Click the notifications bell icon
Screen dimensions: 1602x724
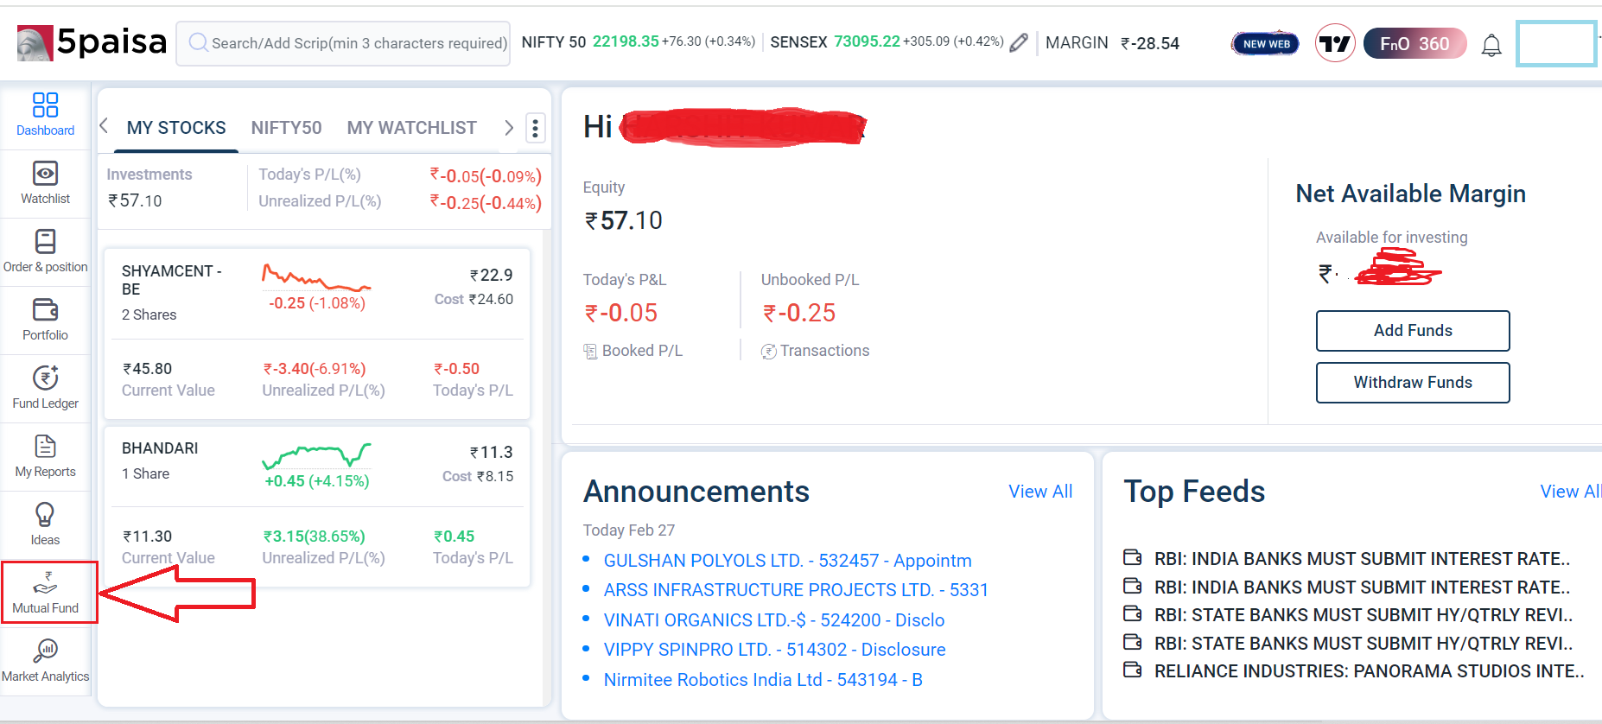coord(1491,45)
